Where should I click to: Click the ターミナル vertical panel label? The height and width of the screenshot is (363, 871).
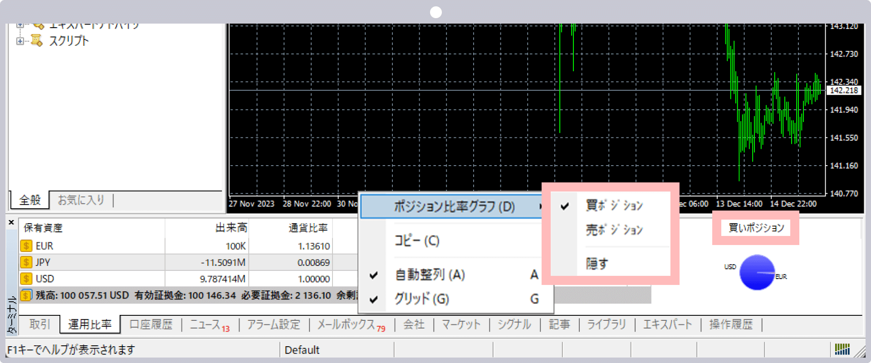point(12,314)
